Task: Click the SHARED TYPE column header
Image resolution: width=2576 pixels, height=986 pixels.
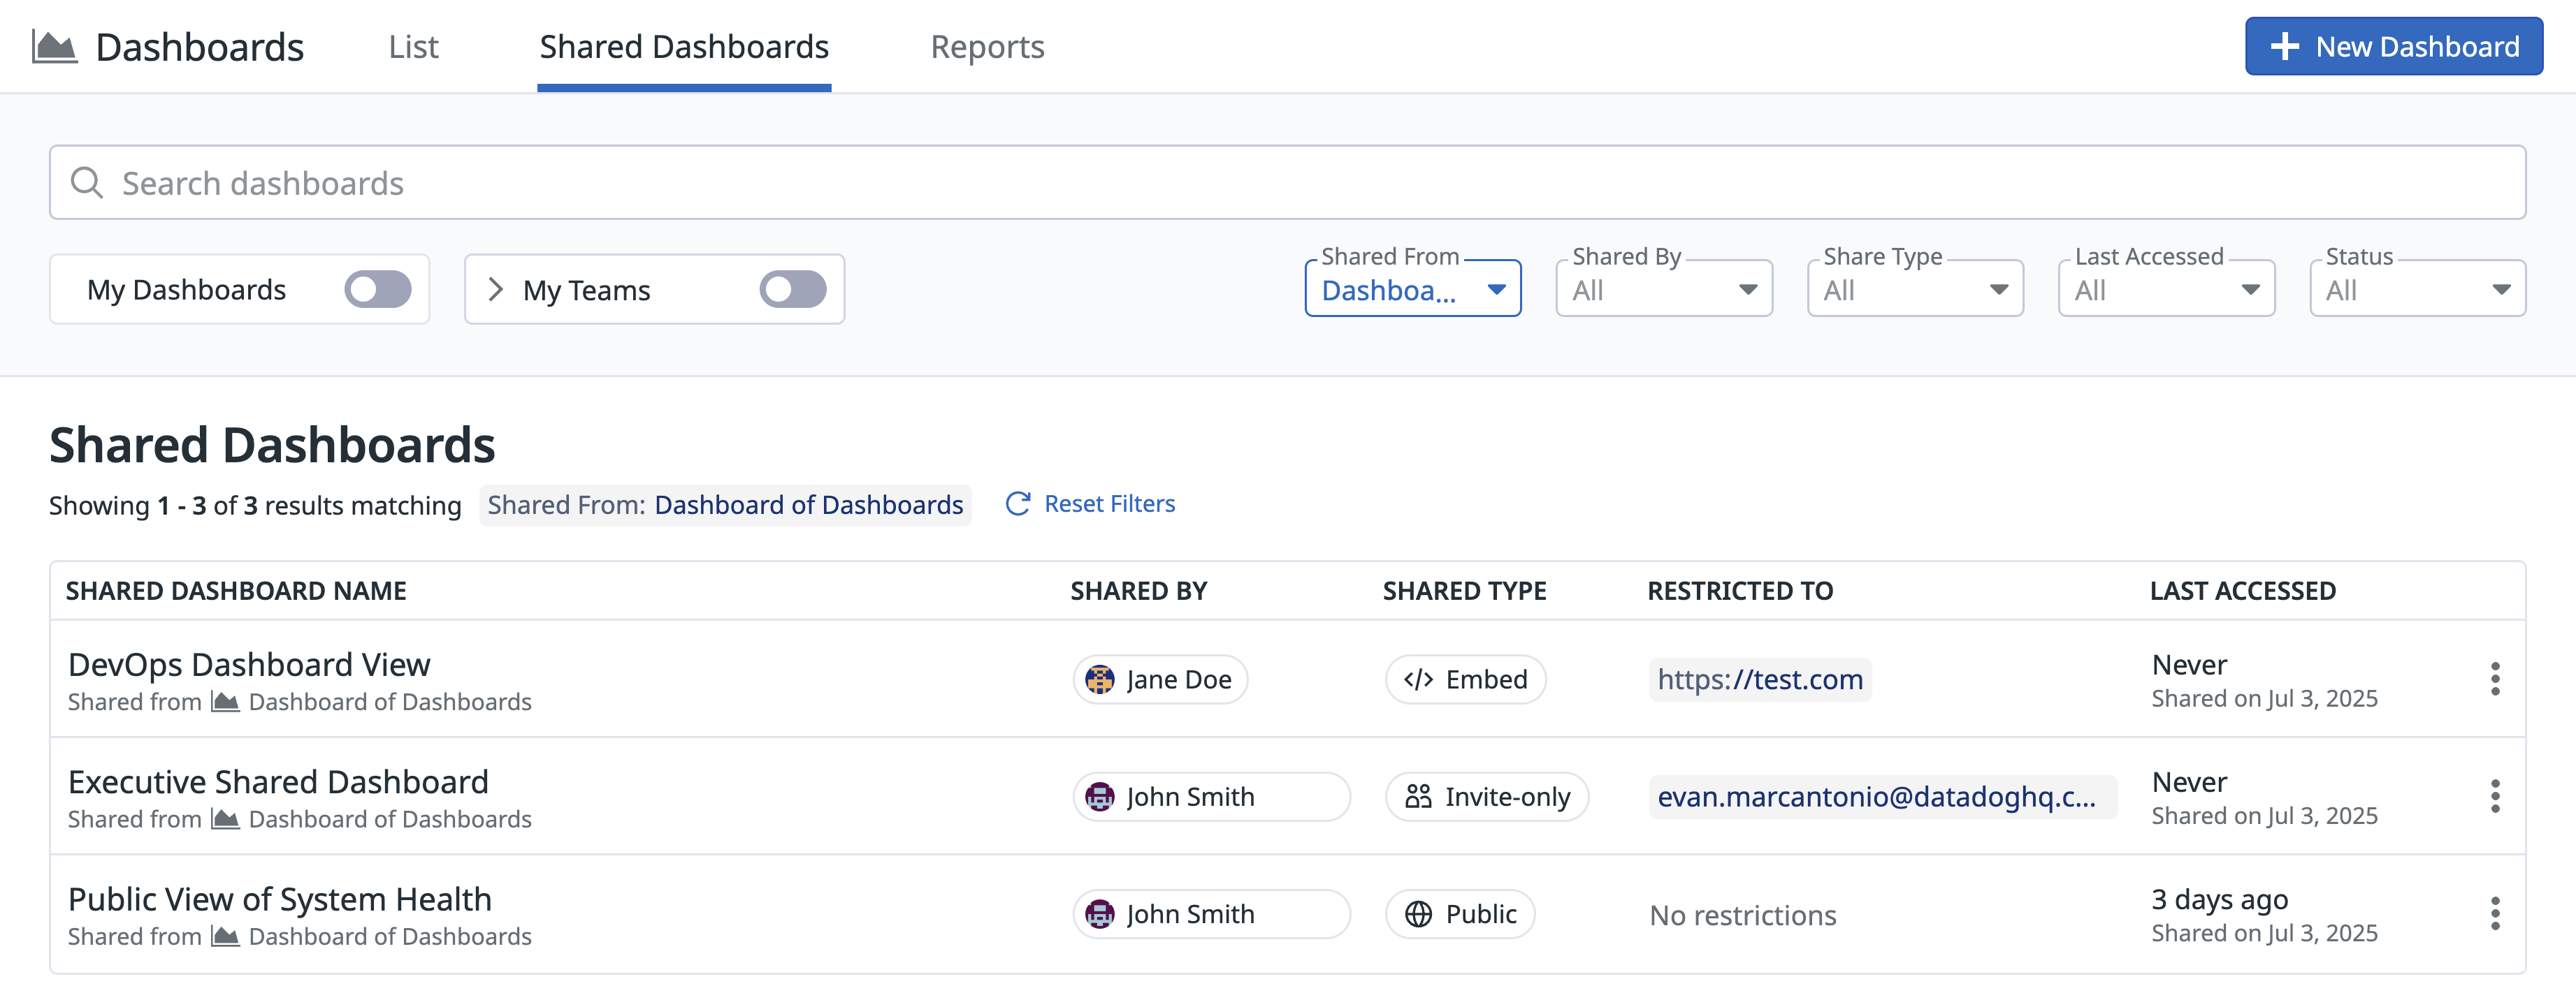Action: [1464, 590]
